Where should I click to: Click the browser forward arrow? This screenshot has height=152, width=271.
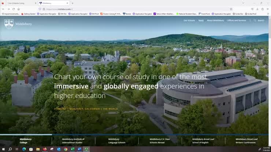point(8,9)
